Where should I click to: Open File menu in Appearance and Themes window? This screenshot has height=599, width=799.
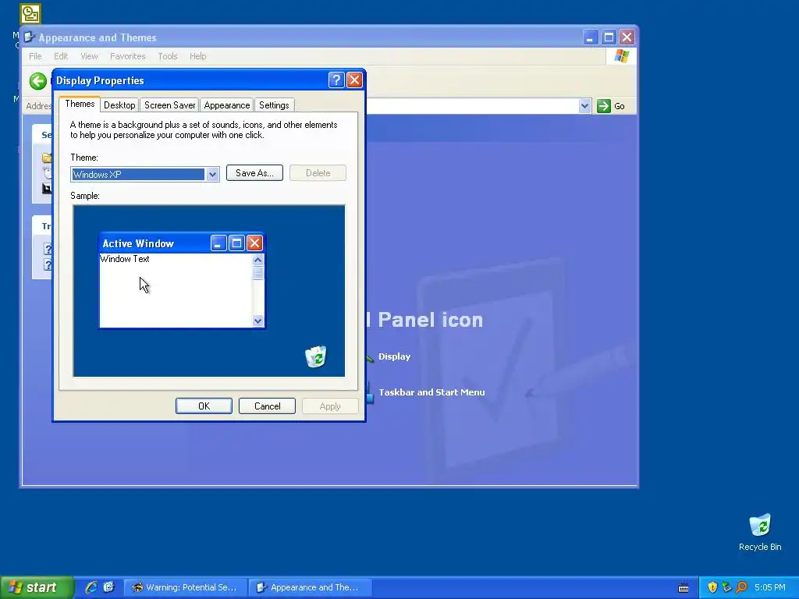click(x=35, y=56)
